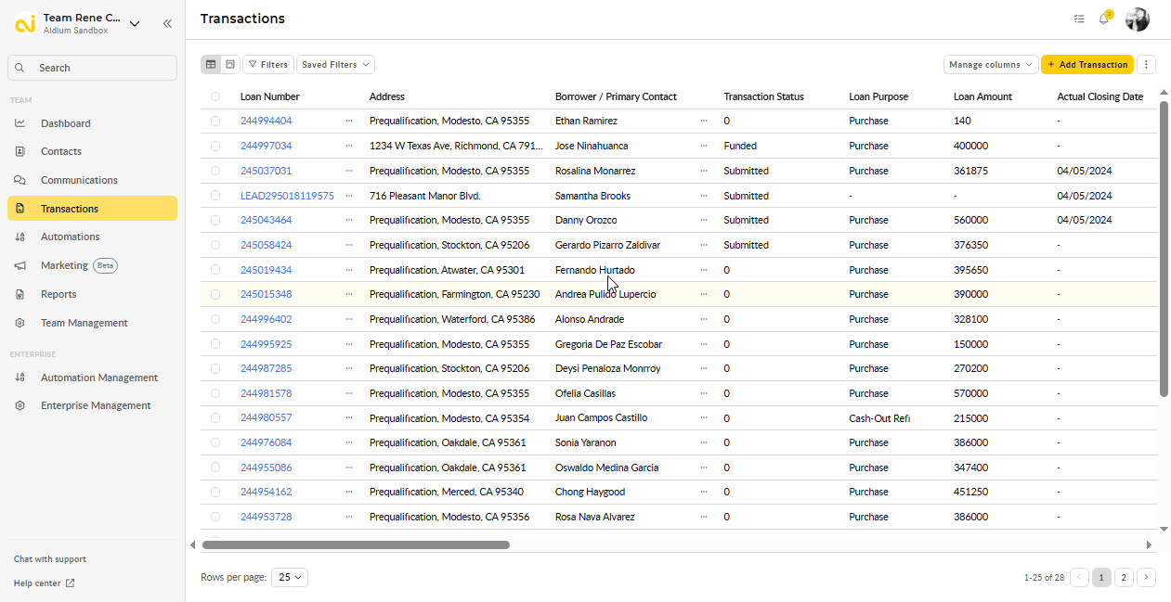This screenshot has height=602, width=1171.
Task: Select the row checkbox for LEAD295018119575
Action: 215,196
